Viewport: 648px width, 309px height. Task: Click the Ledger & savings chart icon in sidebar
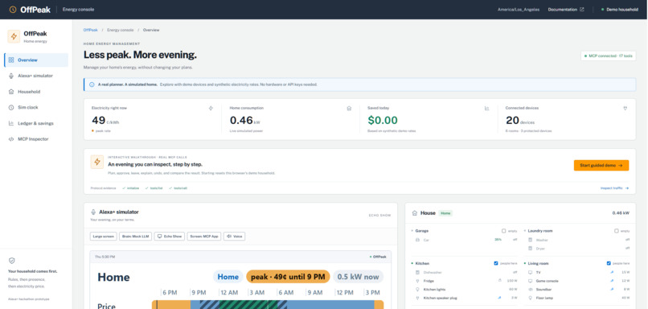click(11, 123)
